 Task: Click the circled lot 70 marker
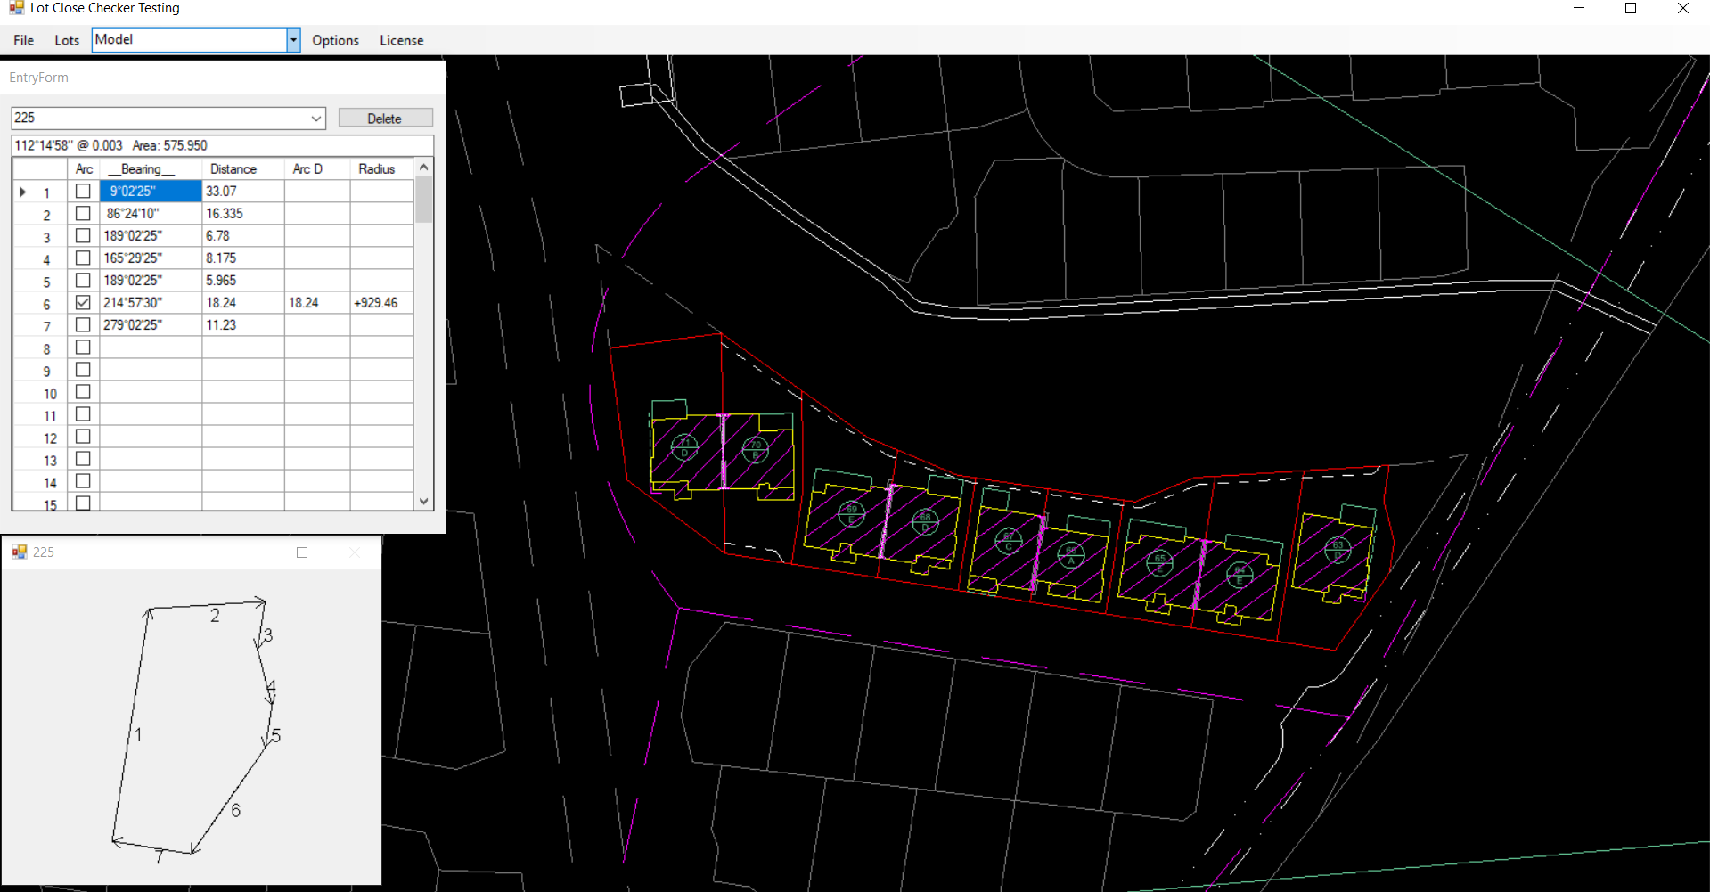point(756,450)
